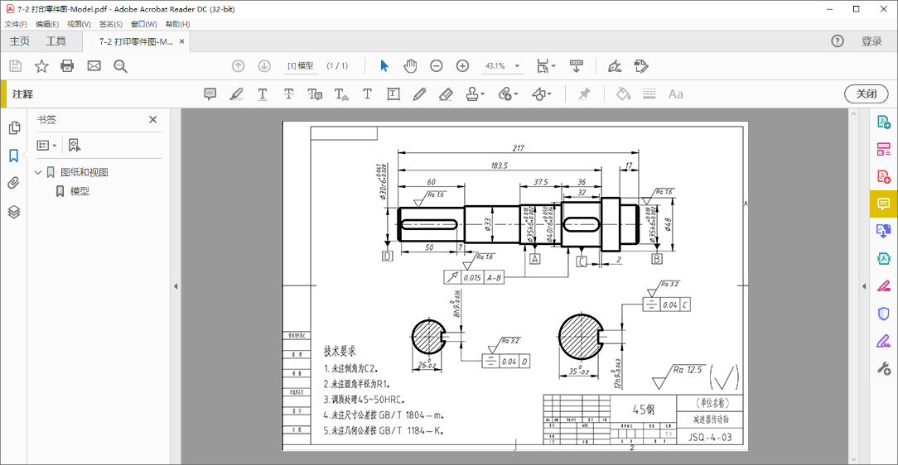This screenshot has height=465, width=898.
Task: Open the page thumbnails panel
Action: (x=14, y=128)
